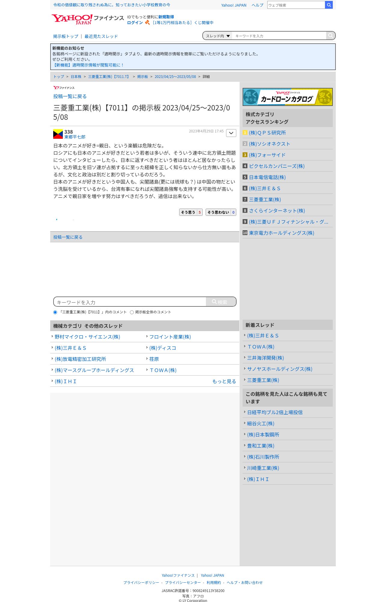Click もっと見る to see more threads

click(224, 381)
